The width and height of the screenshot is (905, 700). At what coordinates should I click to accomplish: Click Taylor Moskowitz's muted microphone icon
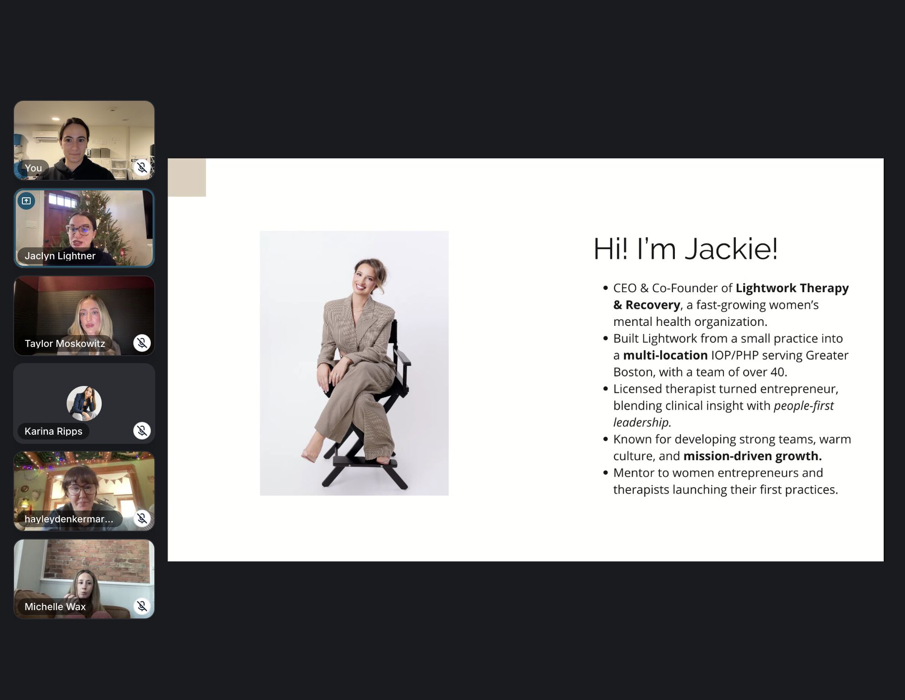click(x=142, y=343)
